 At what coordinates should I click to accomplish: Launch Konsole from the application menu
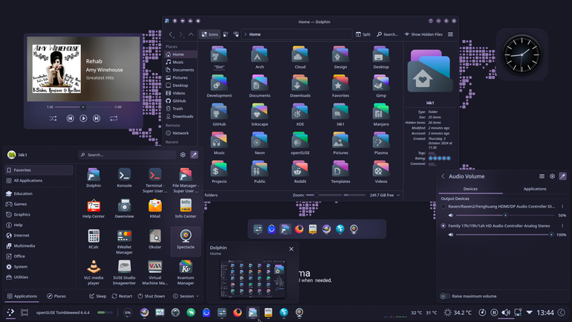[124, 178]
